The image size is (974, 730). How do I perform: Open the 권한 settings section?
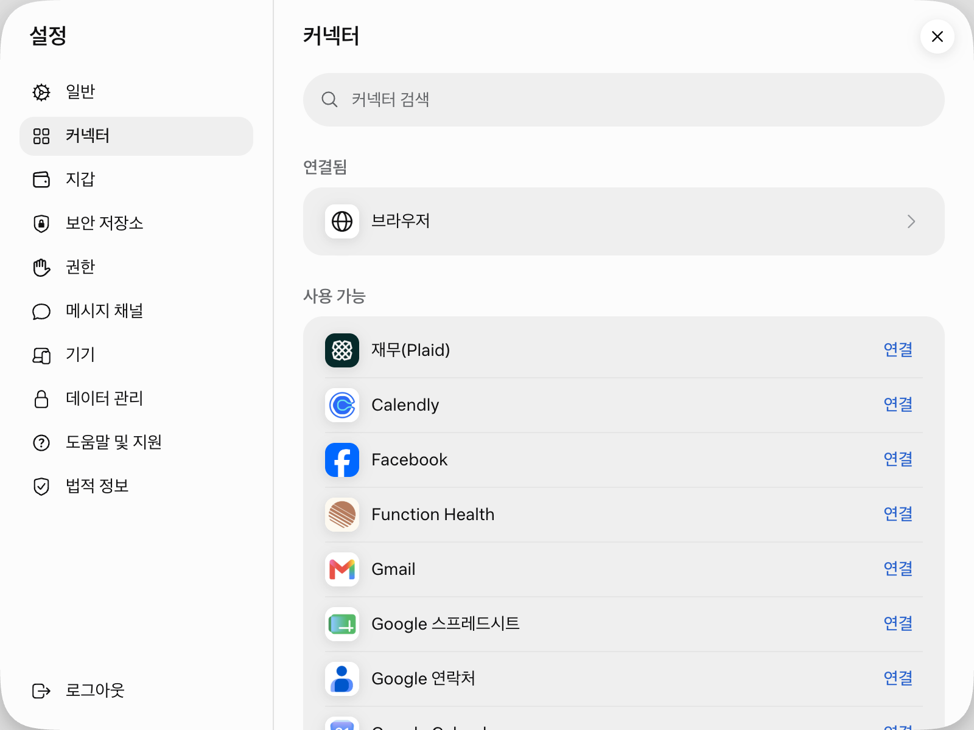tap(136, 268)
